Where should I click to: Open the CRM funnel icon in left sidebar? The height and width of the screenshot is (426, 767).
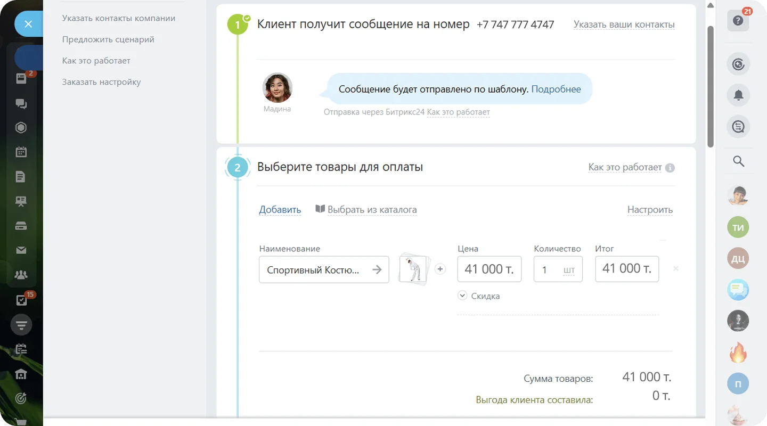[21, 324]
